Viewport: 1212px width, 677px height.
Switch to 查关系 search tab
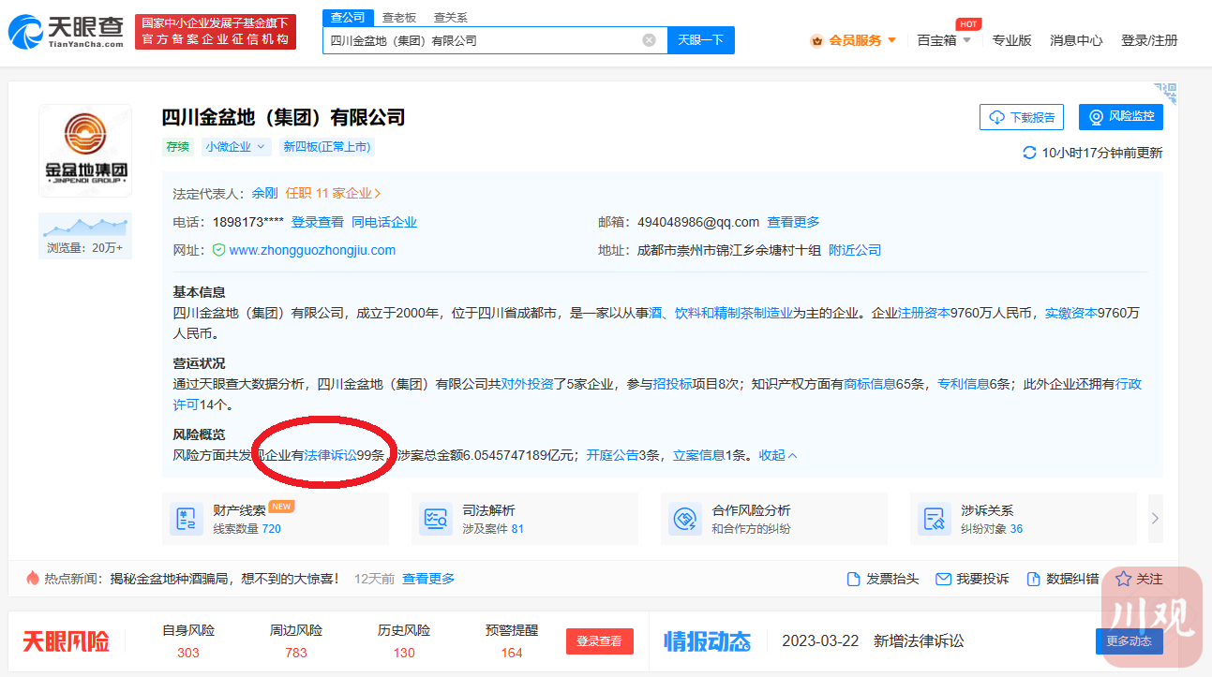click(x=450, y=18)
